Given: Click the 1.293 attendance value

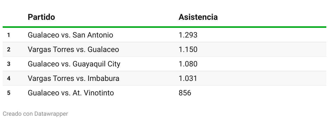Looking at the screenshot, I should tap(188, 35).
